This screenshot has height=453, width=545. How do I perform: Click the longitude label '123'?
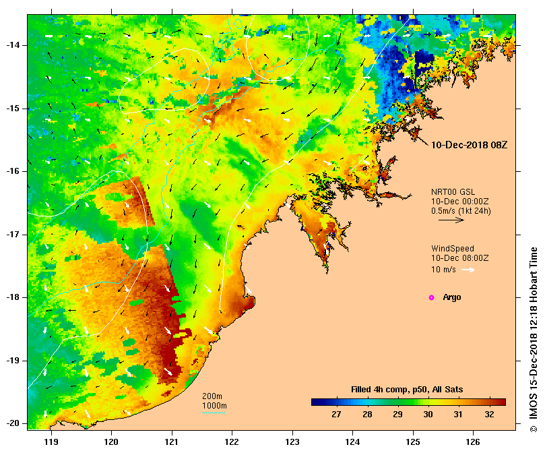coord(292,442)
